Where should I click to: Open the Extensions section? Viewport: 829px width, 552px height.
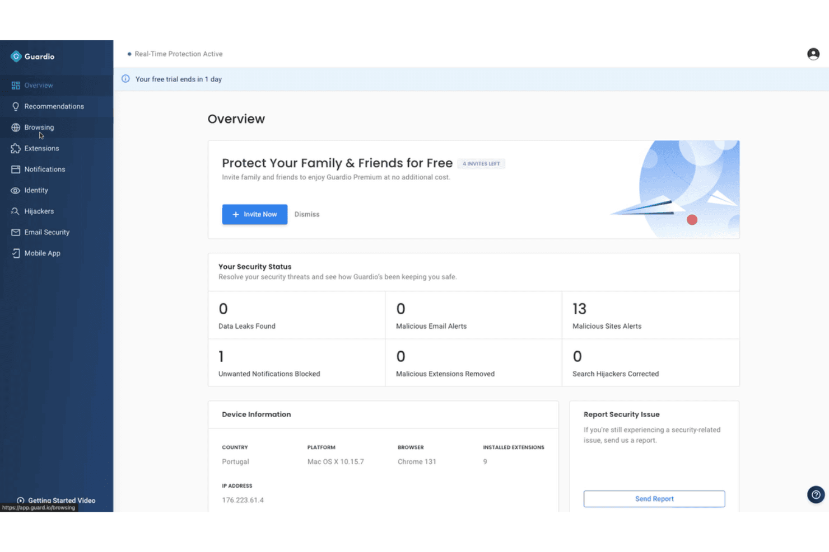pos(57,148)
